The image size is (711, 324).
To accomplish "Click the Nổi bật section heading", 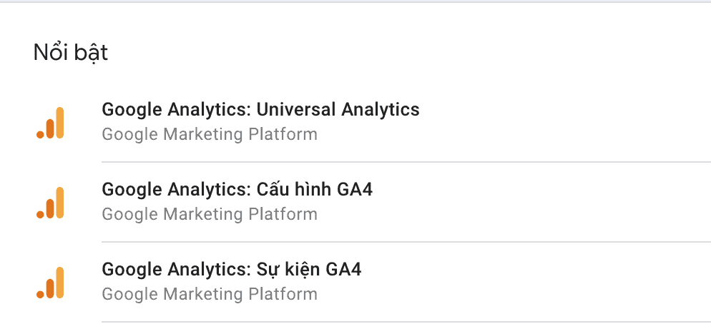I will (x=71, y=53).
